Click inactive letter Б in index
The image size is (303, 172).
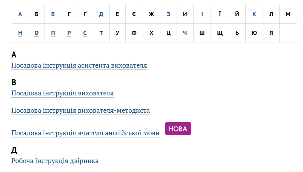click(37, 14)
